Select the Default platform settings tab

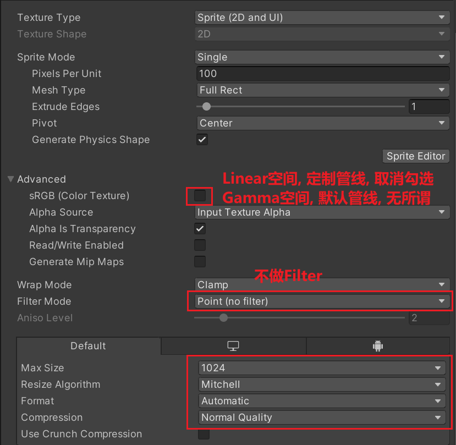pyautogui.click(x=88, y=346)
